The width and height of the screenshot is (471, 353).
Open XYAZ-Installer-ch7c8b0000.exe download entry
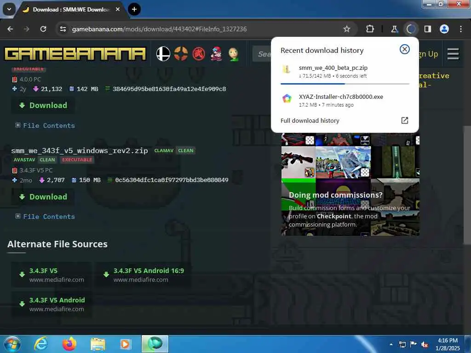tap(345, 100)
